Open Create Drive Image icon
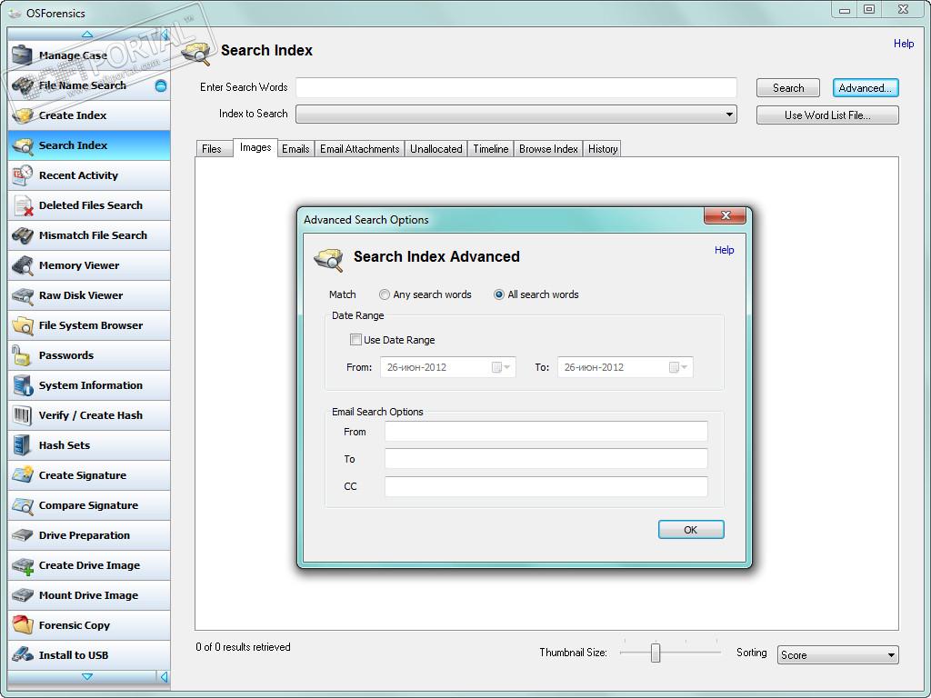 tap(23, 565)
